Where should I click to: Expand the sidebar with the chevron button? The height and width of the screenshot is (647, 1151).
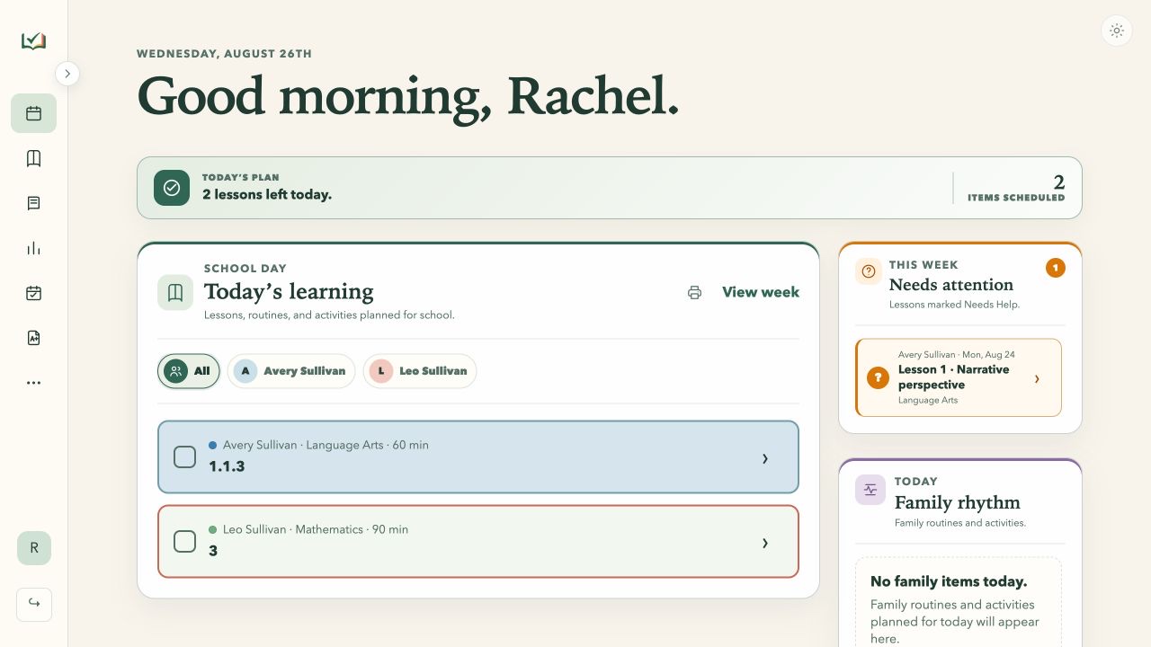coord(67,74)
